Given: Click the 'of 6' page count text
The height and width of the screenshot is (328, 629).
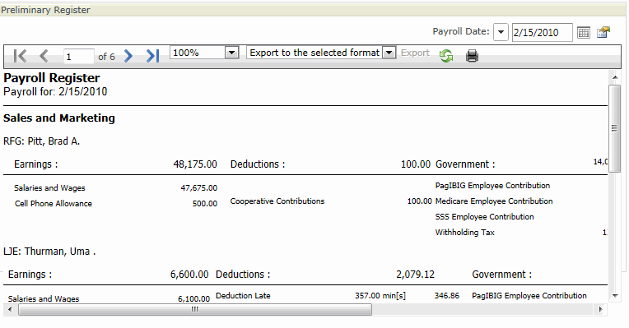Looking at the screenshot, I should pos(106,57).
